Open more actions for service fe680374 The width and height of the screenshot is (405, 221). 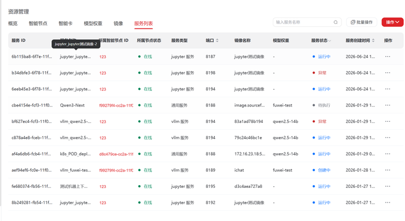coord(388,186)
